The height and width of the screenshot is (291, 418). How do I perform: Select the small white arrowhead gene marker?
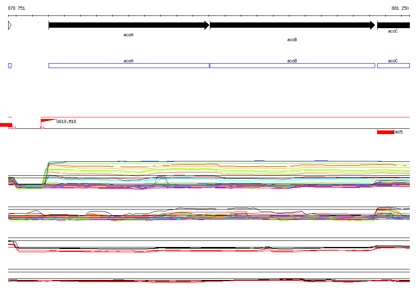[x=10, y=25]
